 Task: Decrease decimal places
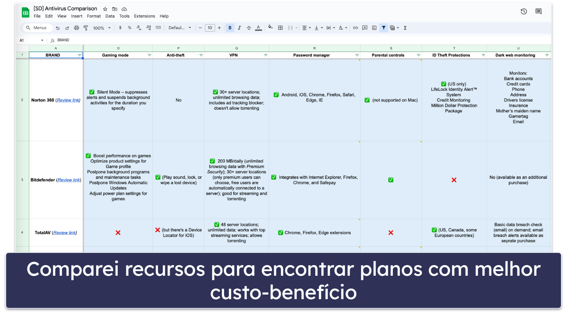pos(139,28)
